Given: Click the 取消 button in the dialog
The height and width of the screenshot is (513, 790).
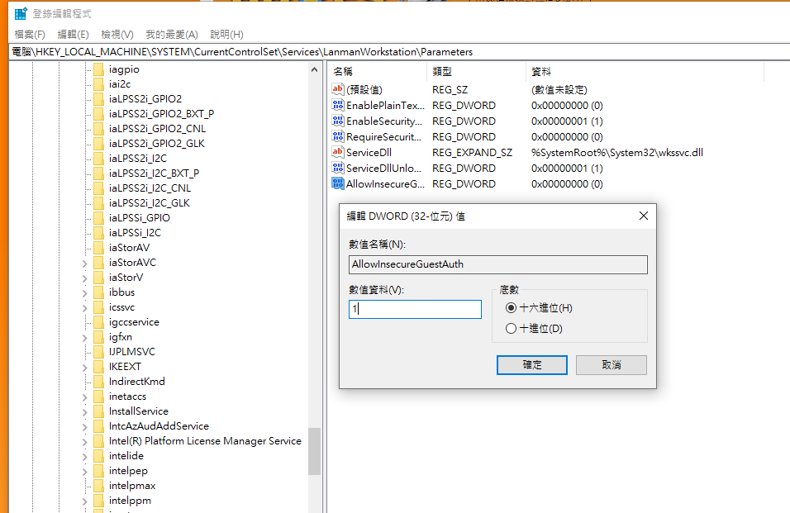Looking at the screenshot, I should (x=611, y=364).
